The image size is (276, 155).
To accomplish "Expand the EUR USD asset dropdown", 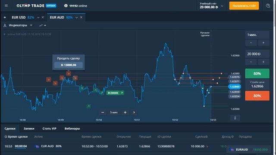I will (38, 18).
